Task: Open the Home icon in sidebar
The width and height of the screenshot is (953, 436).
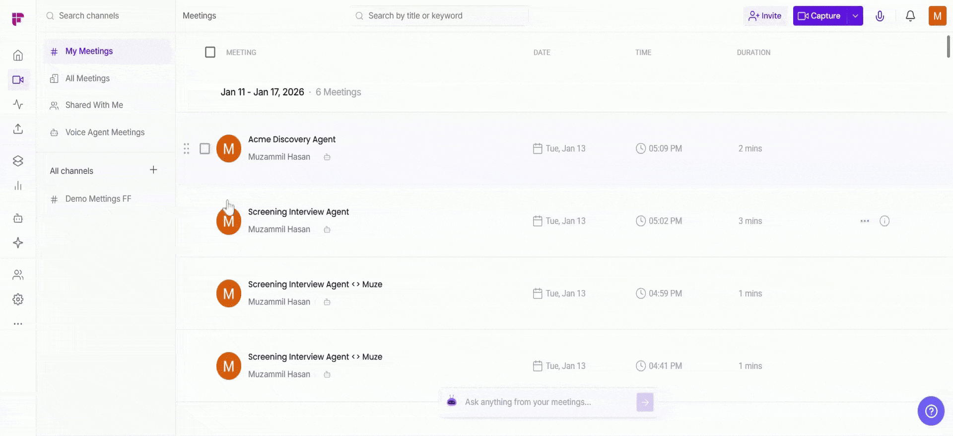Action: click(x=18, y=55)
